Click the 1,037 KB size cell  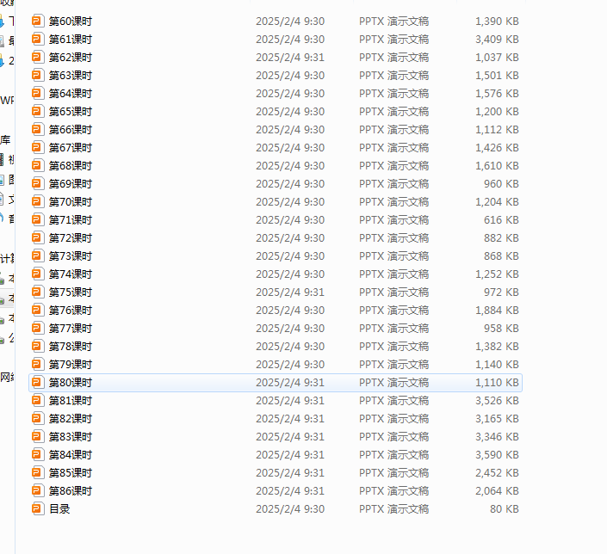(x=497, y=58)
